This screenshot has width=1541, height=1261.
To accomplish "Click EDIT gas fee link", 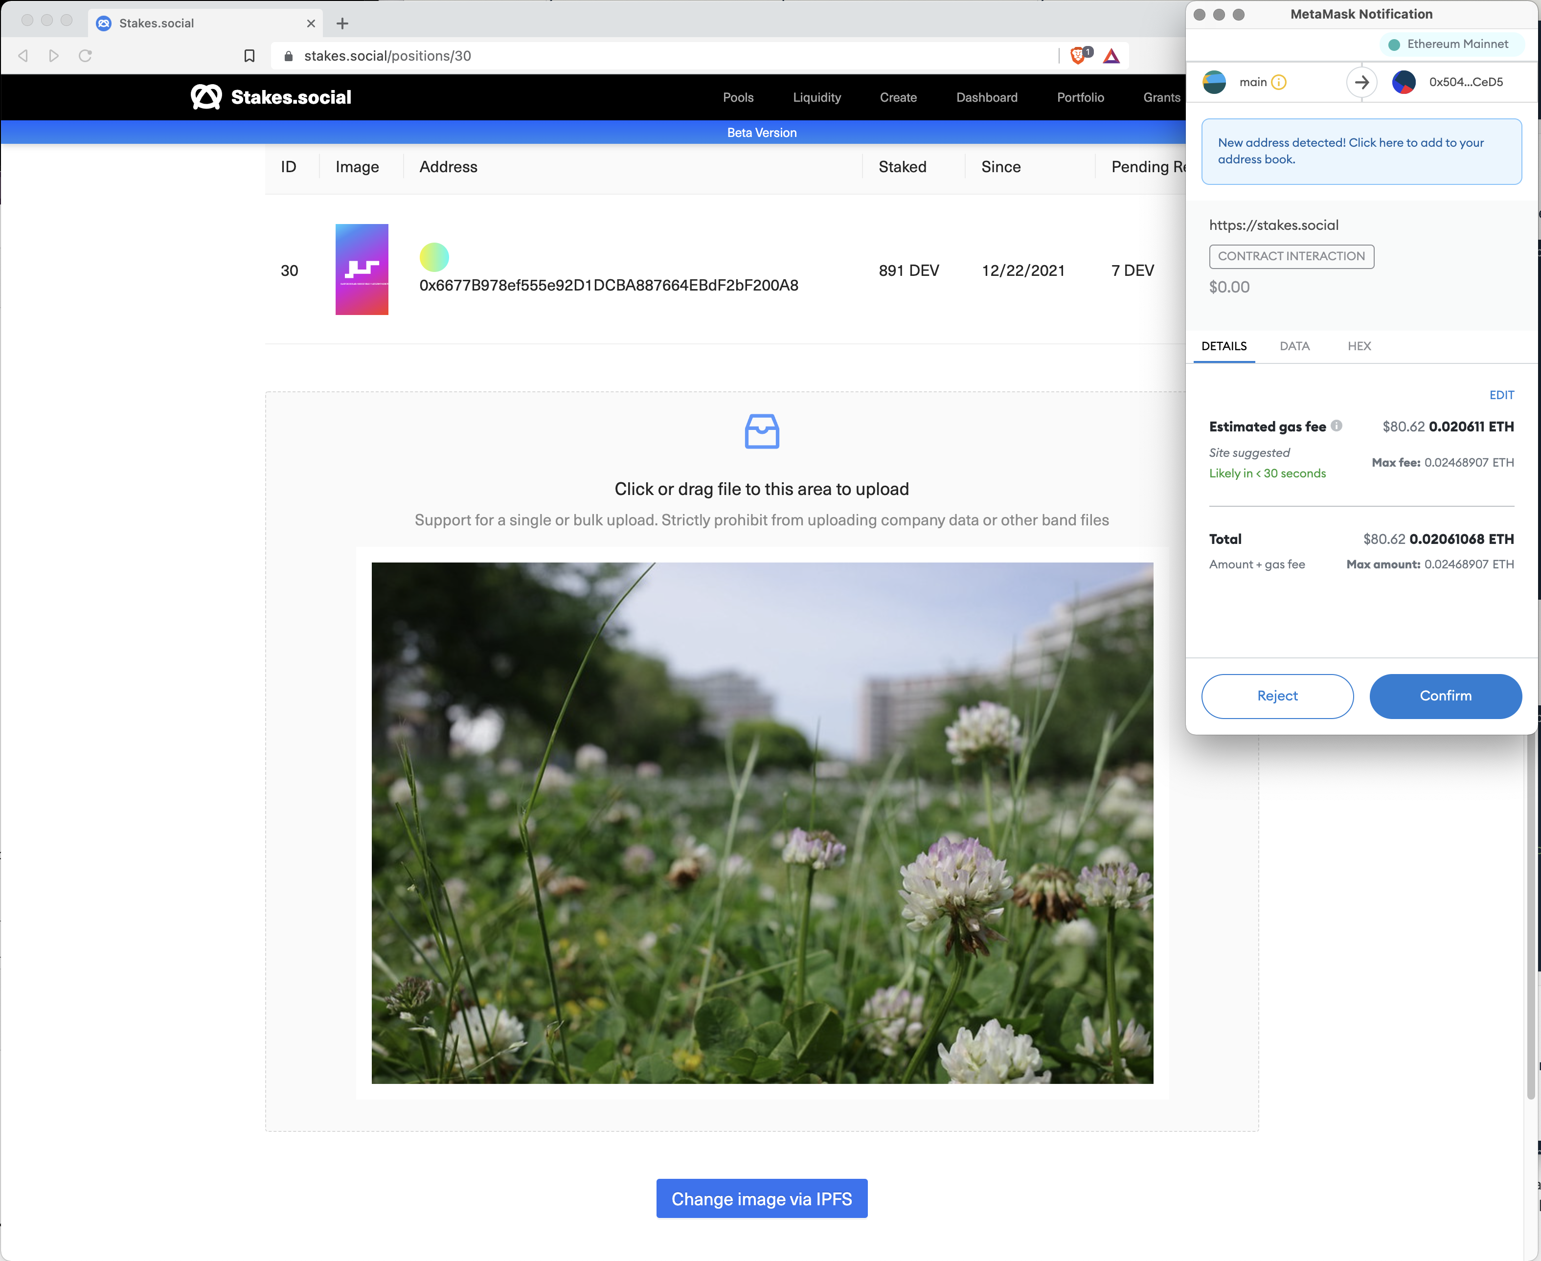I will 1502,395.
